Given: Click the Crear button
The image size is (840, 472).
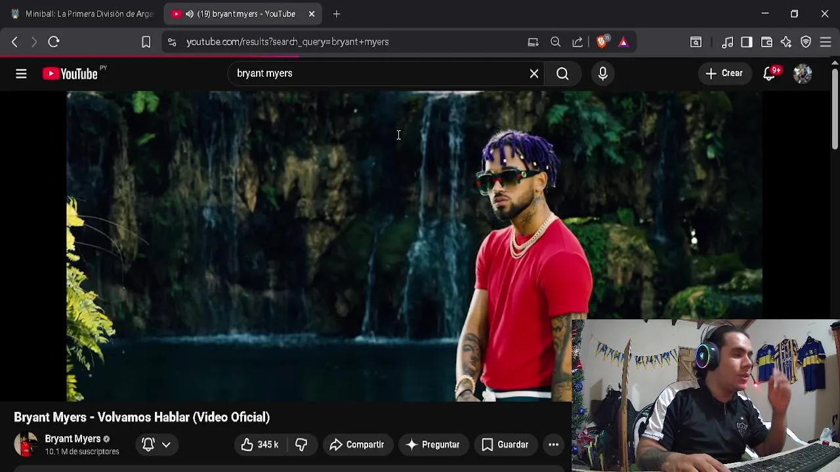Looking at the screenshot, I should pos(724,73).
